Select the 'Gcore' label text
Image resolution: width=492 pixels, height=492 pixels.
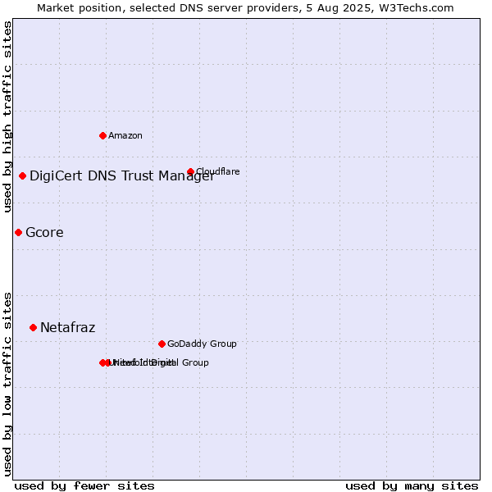tap(44, 233)
